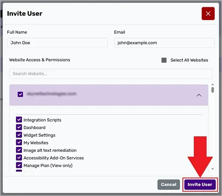Screen dimensions: 222x196
Task: Click the Invite User button
Action: pyautogui.click(x=200, y=184)
